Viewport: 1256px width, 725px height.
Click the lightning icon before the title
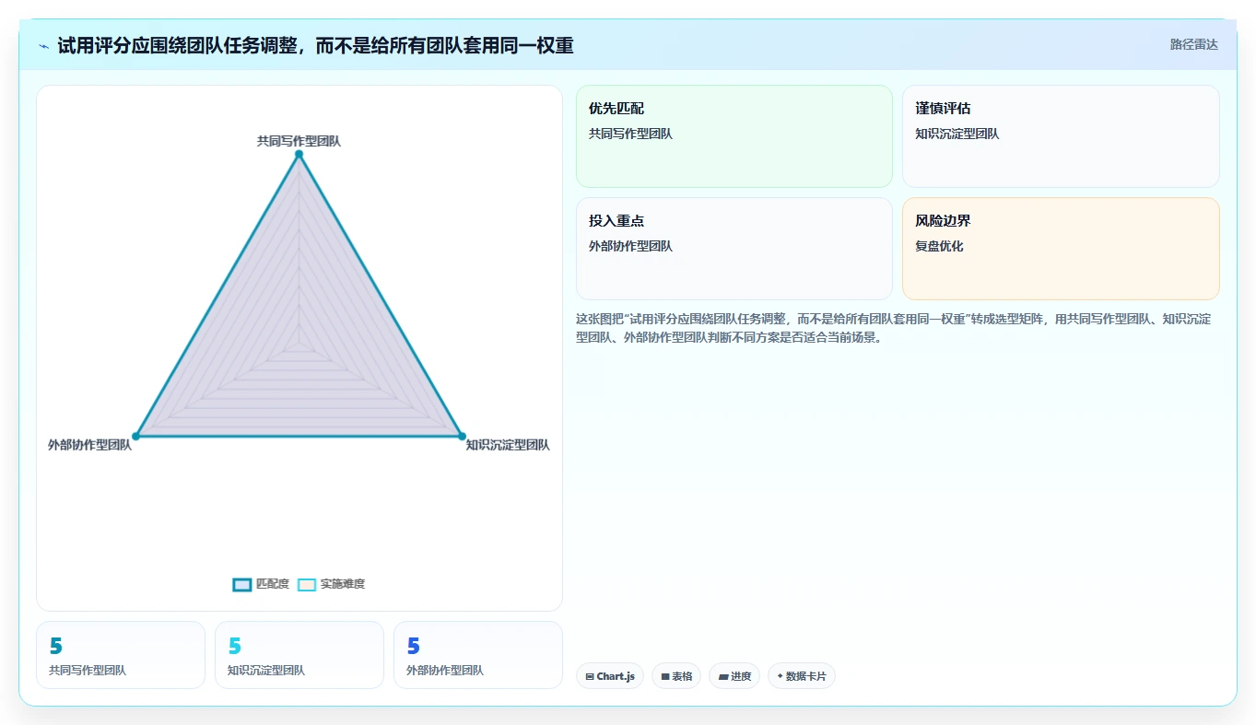pyautogui.click(x=43, y=46)
